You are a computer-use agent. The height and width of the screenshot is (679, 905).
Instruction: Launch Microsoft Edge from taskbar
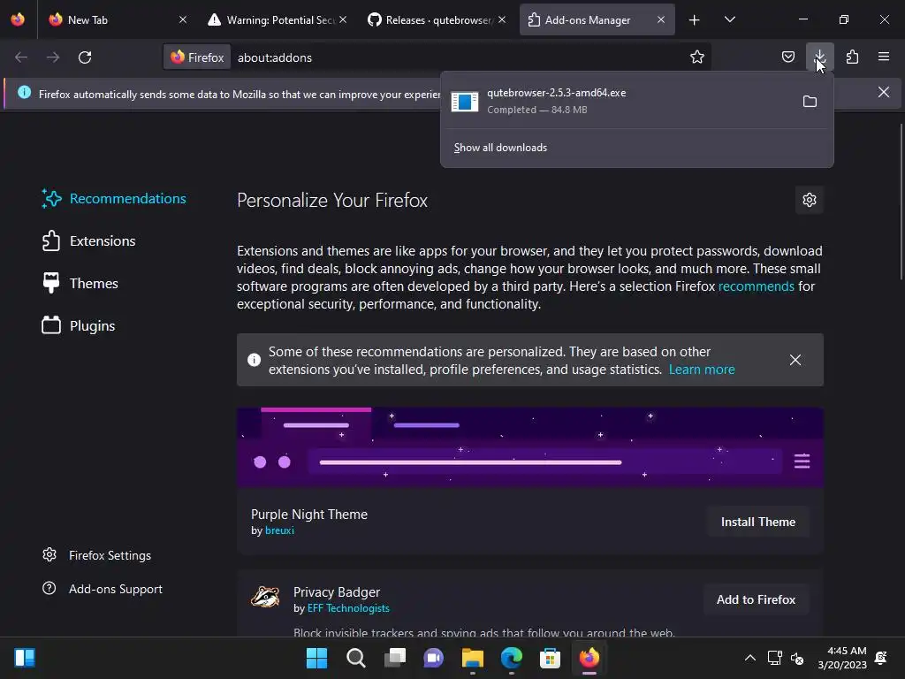coord(512,658)
